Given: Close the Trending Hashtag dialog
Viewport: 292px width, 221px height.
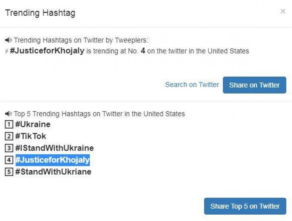Looking at the screenshot, I should pos(283,11).
